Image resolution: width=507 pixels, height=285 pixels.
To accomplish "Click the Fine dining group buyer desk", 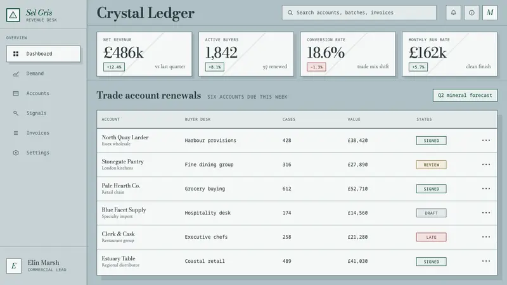I will click(x=209, y=165).
